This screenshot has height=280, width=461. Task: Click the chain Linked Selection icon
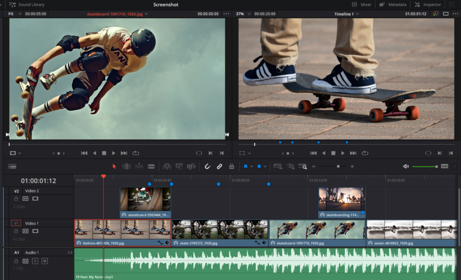point(219,166)
